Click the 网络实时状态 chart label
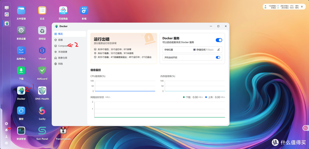 tap(97, 97)
